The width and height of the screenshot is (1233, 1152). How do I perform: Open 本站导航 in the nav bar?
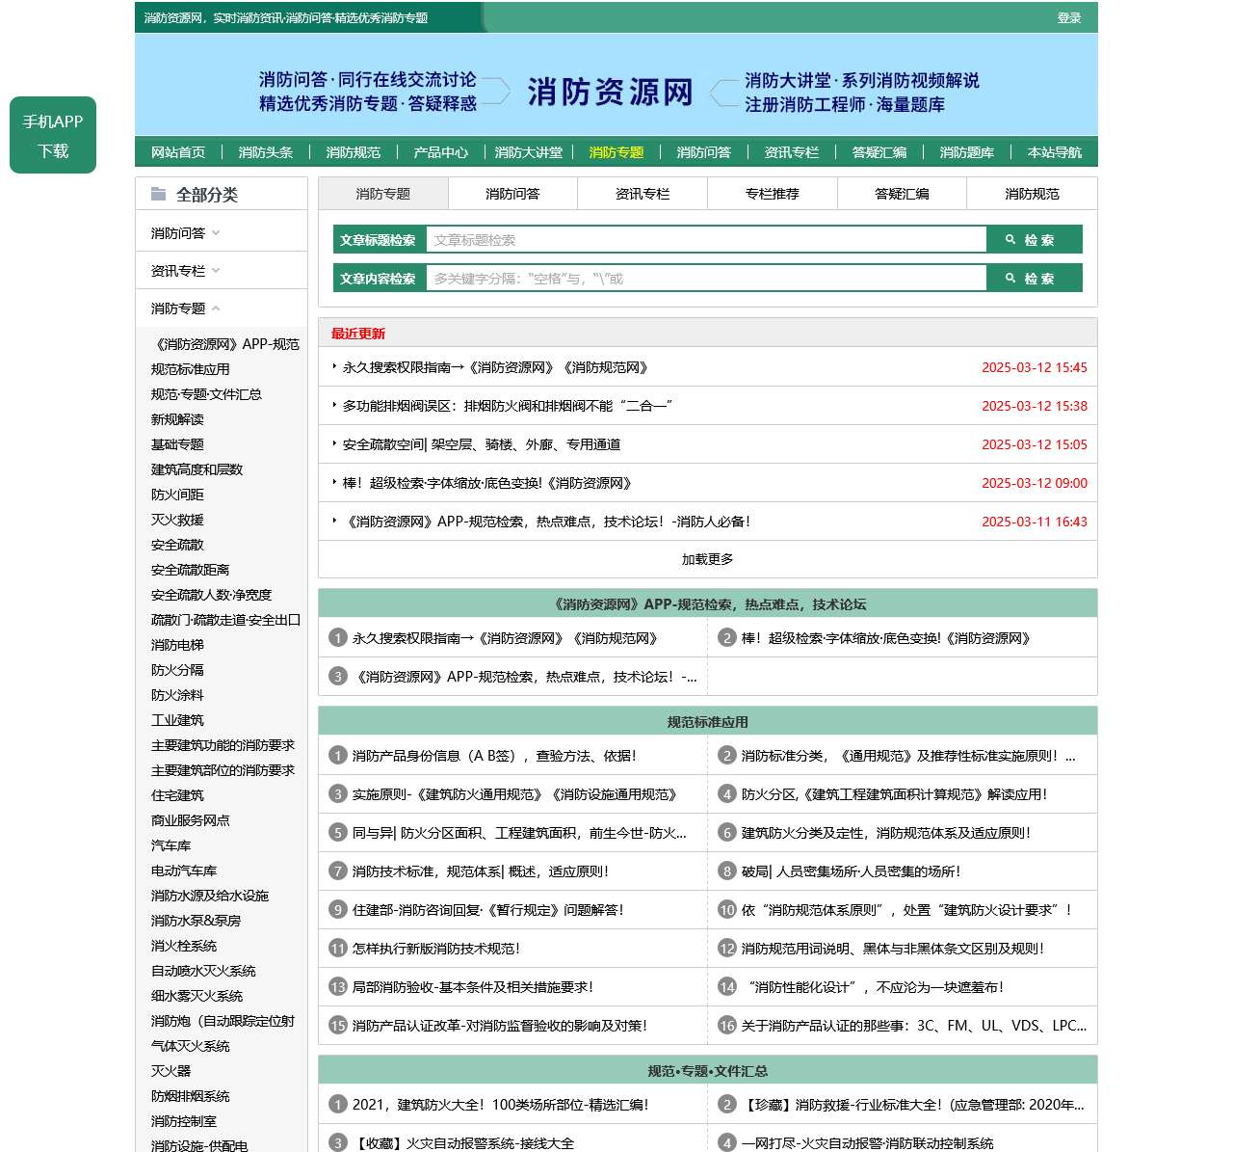point(1055,152)
